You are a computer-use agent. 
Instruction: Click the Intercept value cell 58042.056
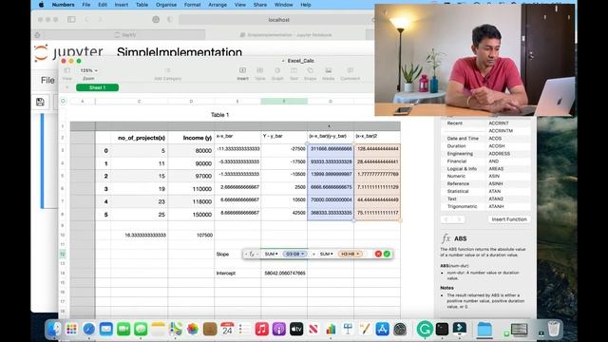click(284, 273)
